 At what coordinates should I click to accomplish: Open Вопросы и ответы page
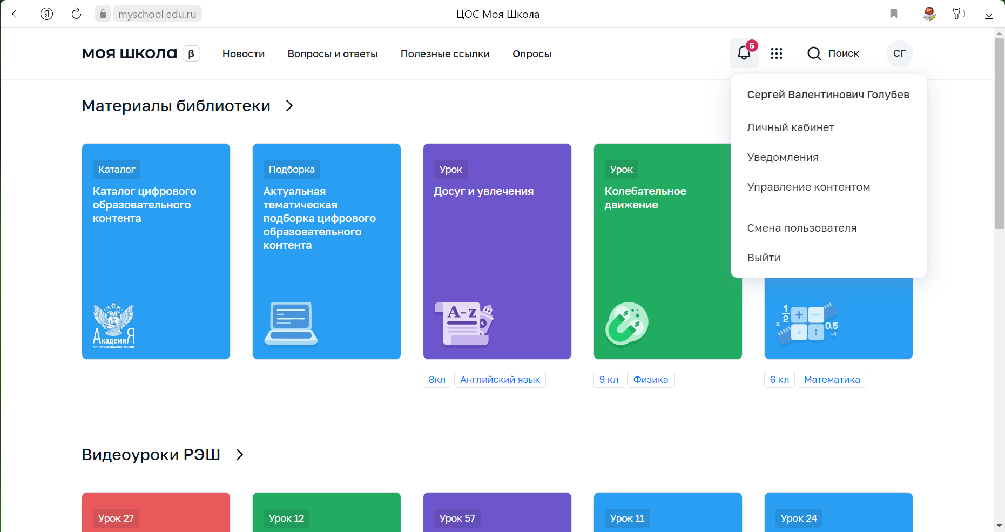[332, 54]
